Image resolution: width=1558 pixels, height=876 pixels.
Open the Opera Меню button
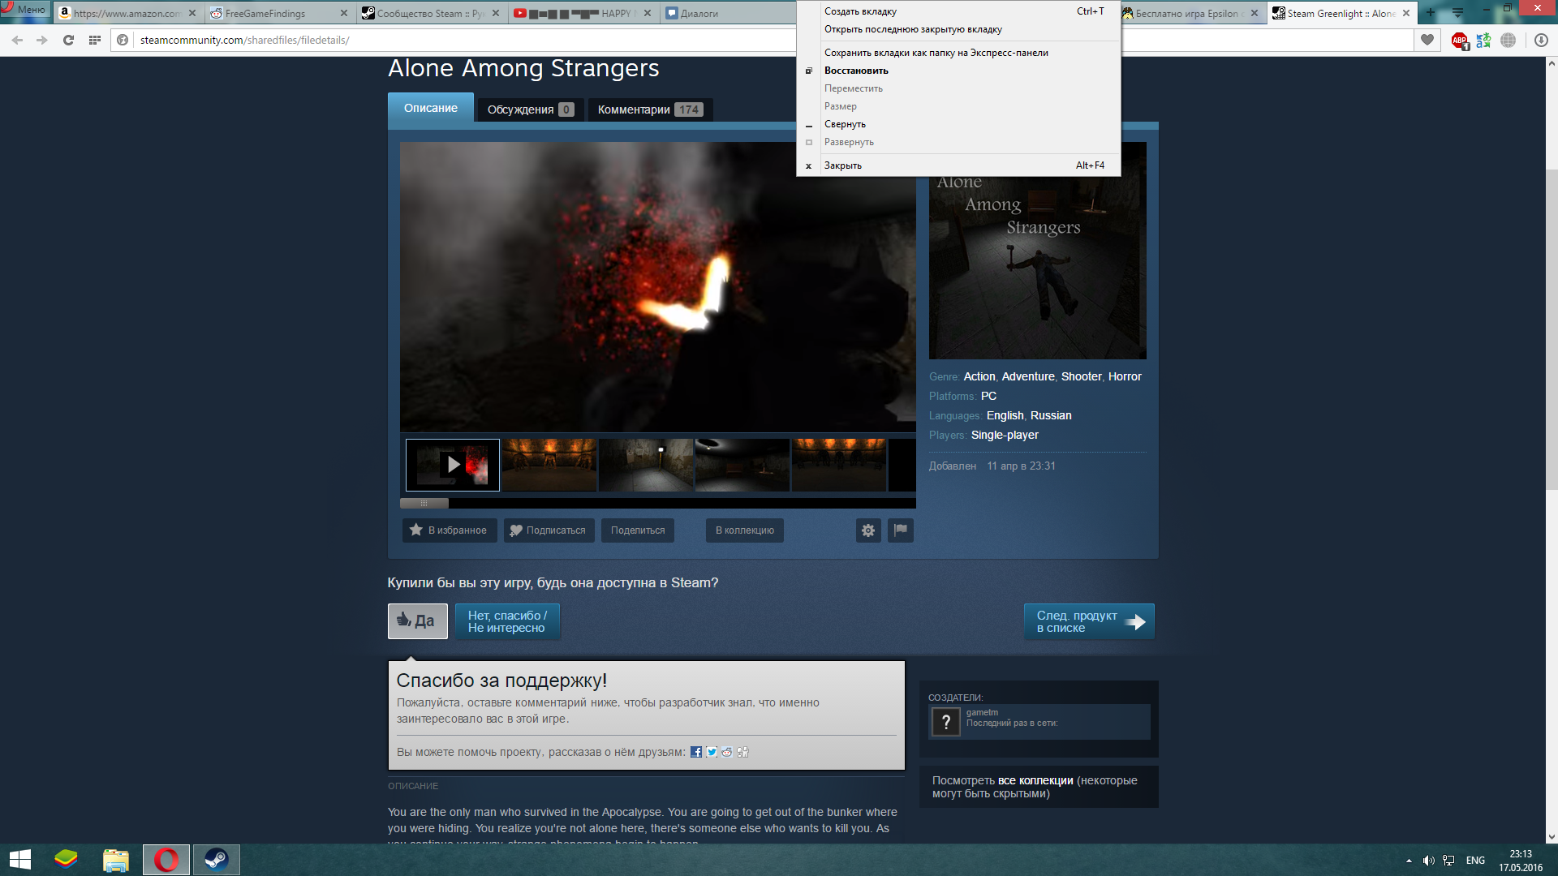[x=25, y=10]
